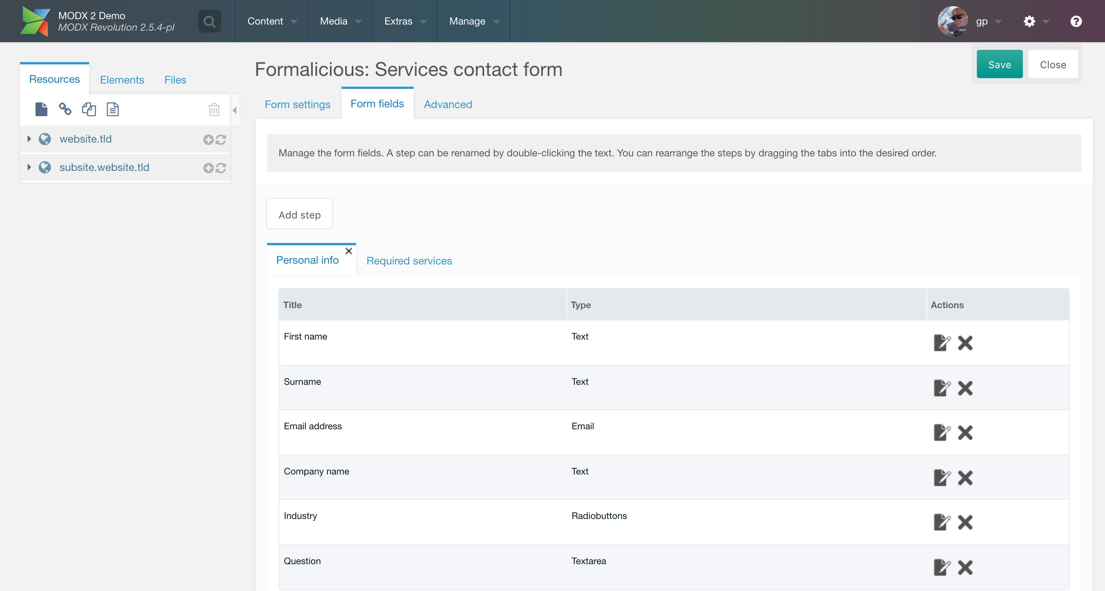
Task: Open the Extras dropdown menu
Action: (404, 21)
